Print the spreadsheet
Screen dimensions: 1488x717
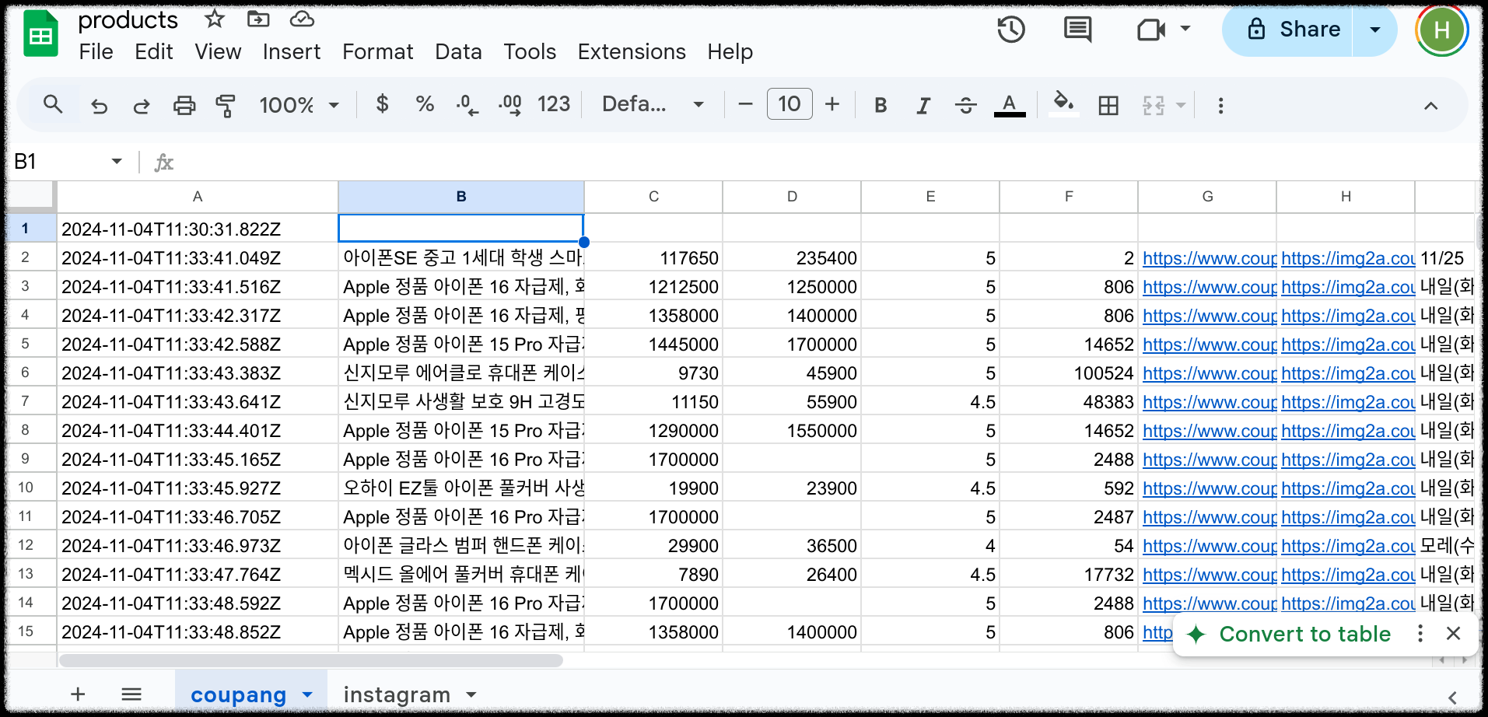[184, 105]
